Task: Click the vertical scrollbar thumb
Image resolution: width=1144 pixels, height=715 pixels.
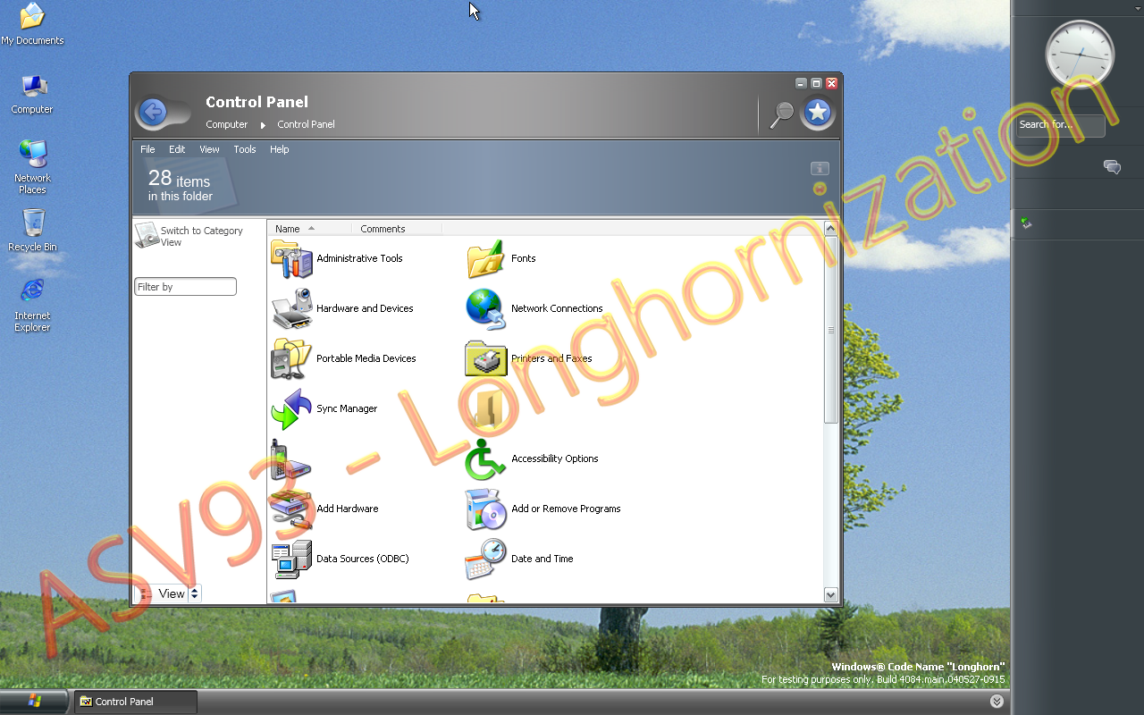Action: 830,330
